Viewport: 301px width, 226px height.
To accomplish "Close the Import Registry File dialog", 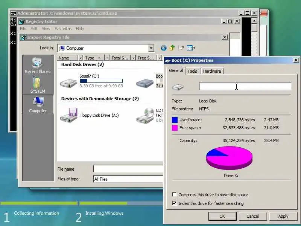I will tap(224, 37).
